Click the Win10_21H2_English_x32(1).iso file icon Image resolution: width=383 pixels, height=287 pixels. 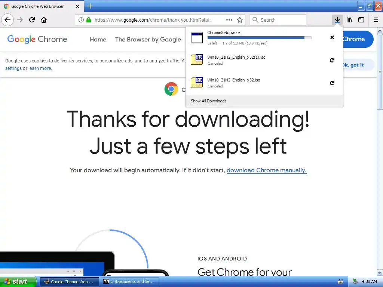197,60
